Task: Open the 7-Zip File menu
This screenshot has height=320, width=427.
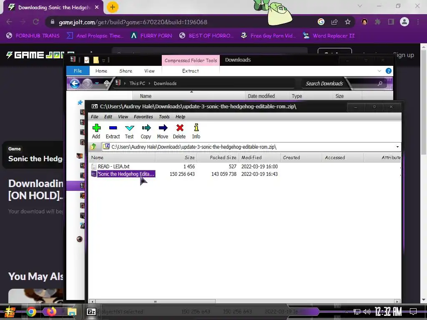Action: (95, 117)
